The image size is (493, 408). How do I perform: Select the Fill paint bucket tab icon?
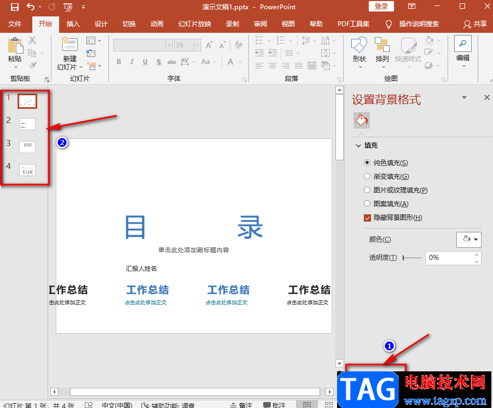tap(362, 120)
